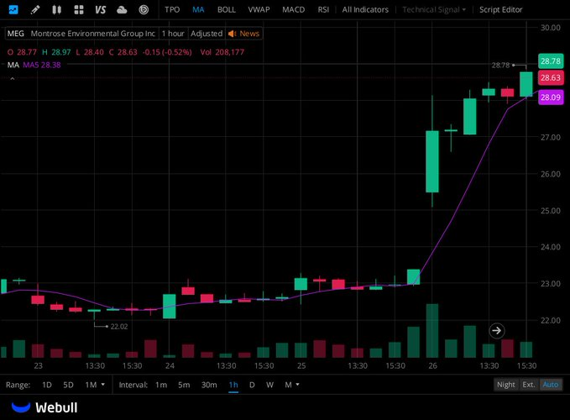Click the Webull logo

pos(44,407)
